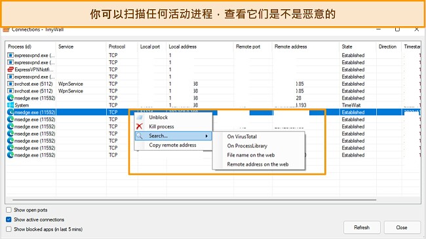Enable Show blocked apps in last 5 mins
426x239 pixels.
tap(9, 229)
